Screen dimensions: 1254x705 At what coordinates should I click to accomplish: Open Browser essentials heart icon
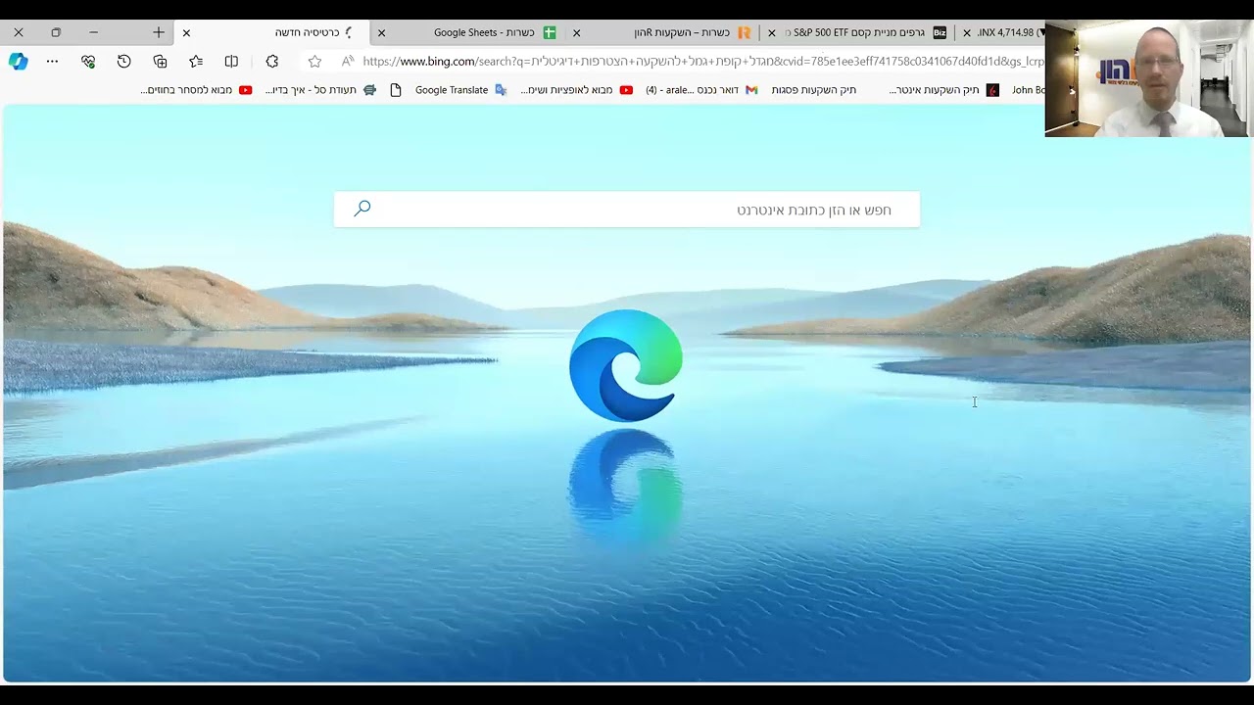point(88,61)
